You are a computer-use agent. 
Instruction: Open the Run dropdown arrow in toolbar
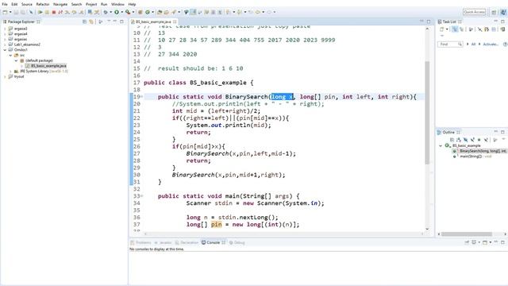tap(121, 12)
